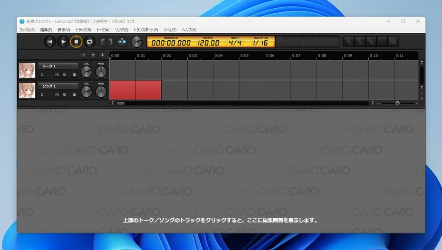Open the ファイル(F) menu
The image size is (442, 250).
tap(27, 30)
